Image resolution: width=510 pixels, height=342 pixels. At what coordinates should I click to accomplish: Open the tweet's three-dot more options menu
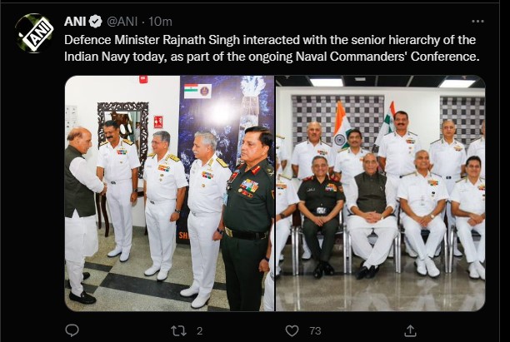pyautogui.click(x=477, y=21)
